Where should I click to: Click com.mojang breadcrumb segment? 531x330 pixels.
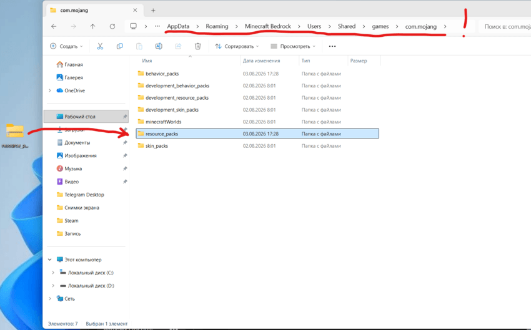421,26
